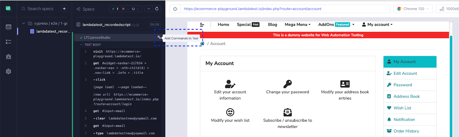Open the Runs list icon in sidebar
The image size is (459, 137).
8,42
